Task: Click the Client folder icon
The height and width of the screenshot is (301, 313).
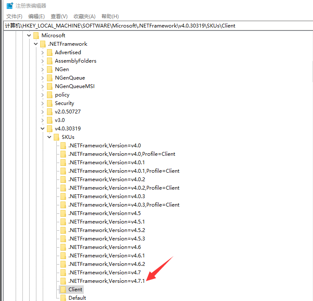Action: (63, 290)
